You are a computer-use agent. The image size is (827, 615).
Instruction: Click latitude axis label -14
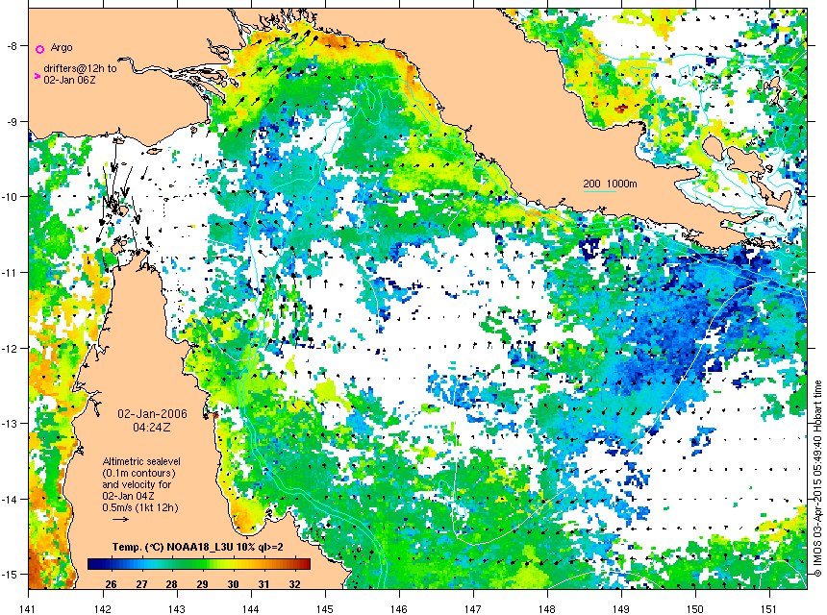click(x=11, y=499)
